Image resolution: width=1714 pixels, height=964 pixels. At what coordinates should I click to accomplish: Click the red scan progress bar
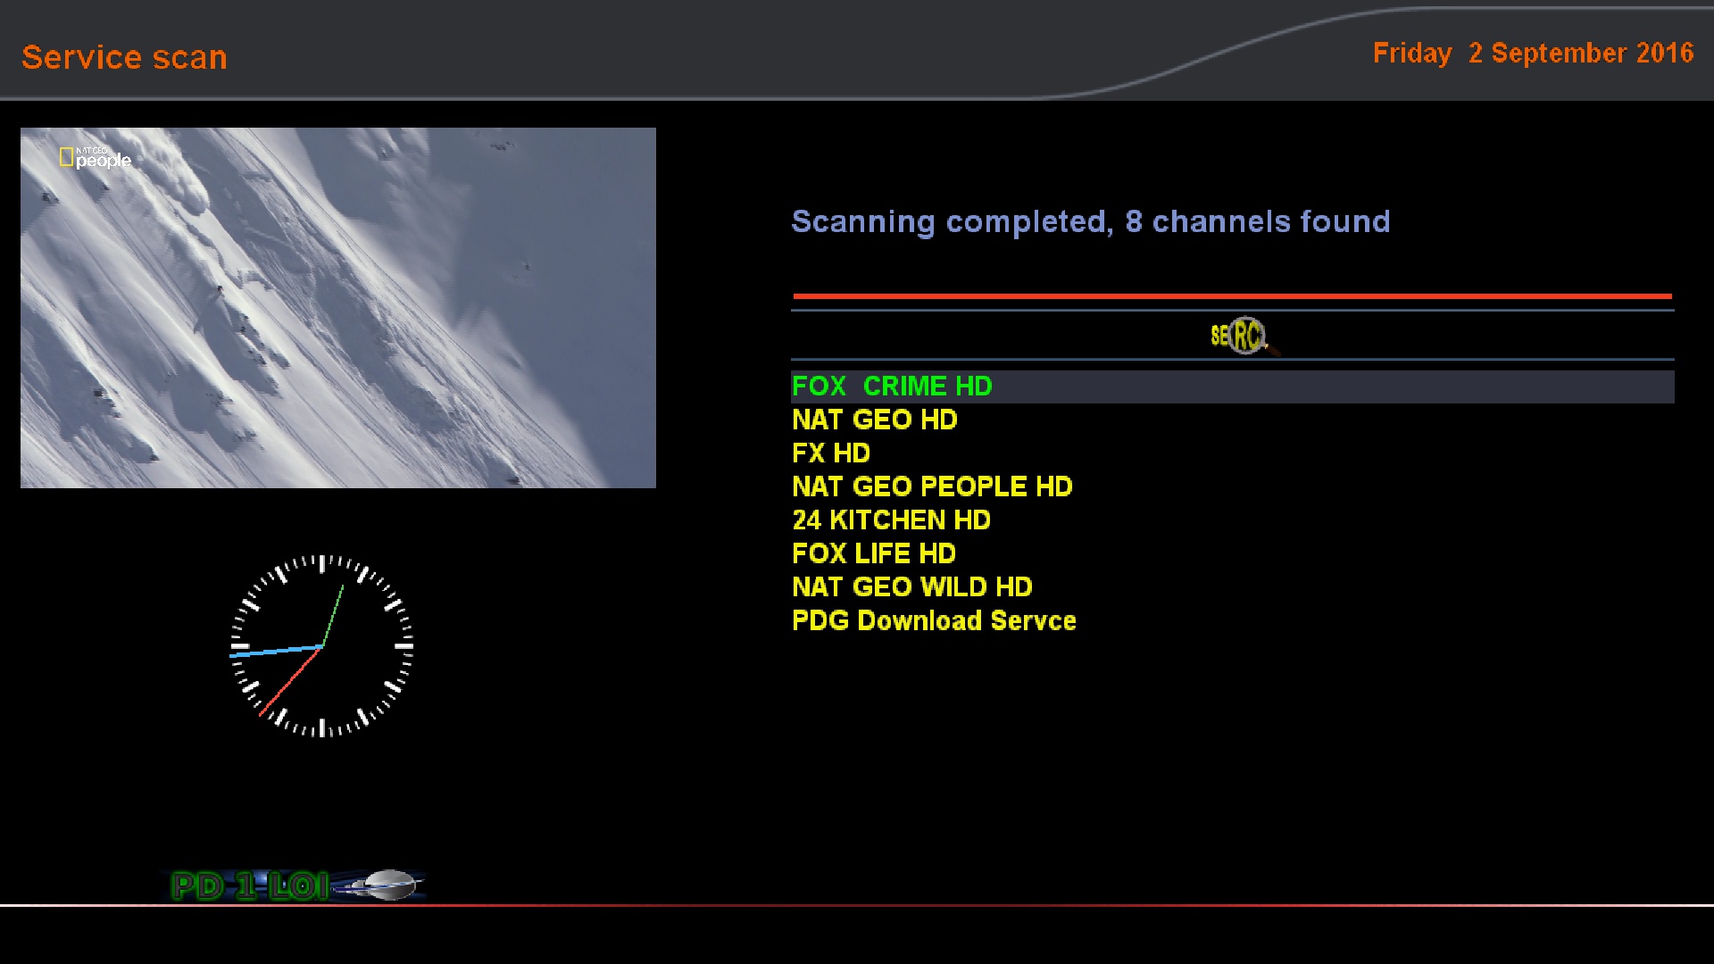click(x=1232, y=296)
